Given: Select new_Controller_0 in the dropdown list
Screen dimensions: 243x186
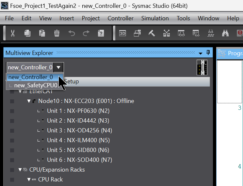Looking at the screenshot, I should 35,77.
